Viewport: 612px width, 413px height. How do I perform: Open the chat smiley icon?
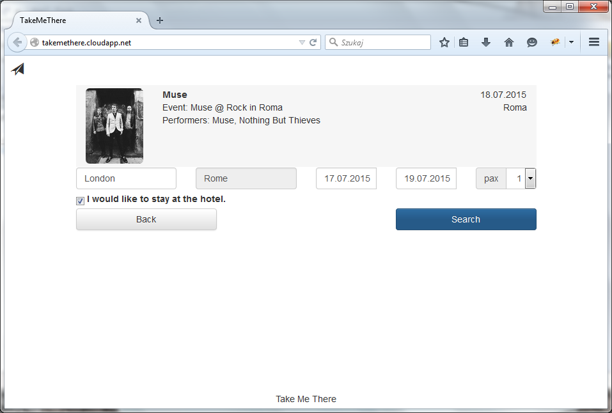point(532,42)
